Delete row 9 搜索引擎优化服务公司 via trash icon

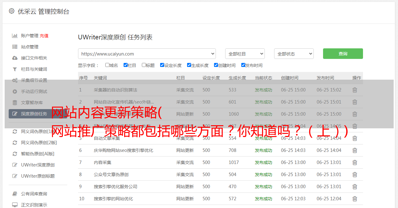pyautogui.click(x=355, y=187)
